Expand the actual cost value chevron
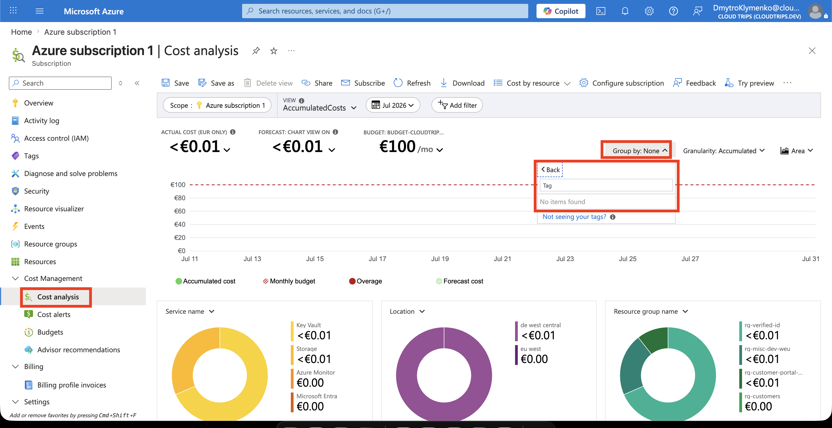832x428 pixels. (227, 150)
